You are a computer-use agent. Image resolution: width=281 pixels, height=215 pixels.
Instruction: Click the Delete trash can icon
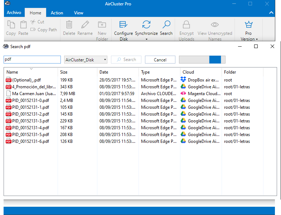(69, 25)
